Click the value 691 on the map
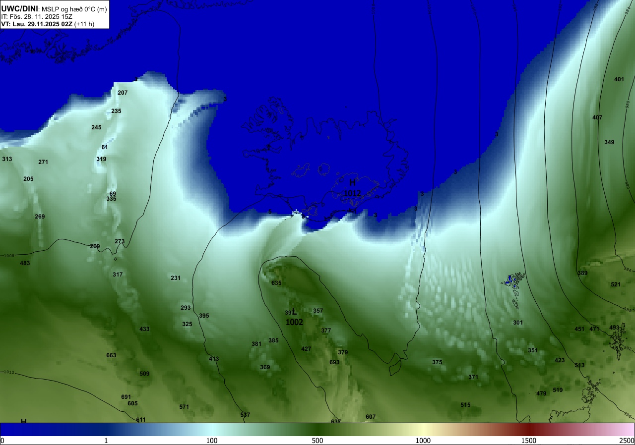The width and height of the screenshot is (635, 445). point(126,397)
